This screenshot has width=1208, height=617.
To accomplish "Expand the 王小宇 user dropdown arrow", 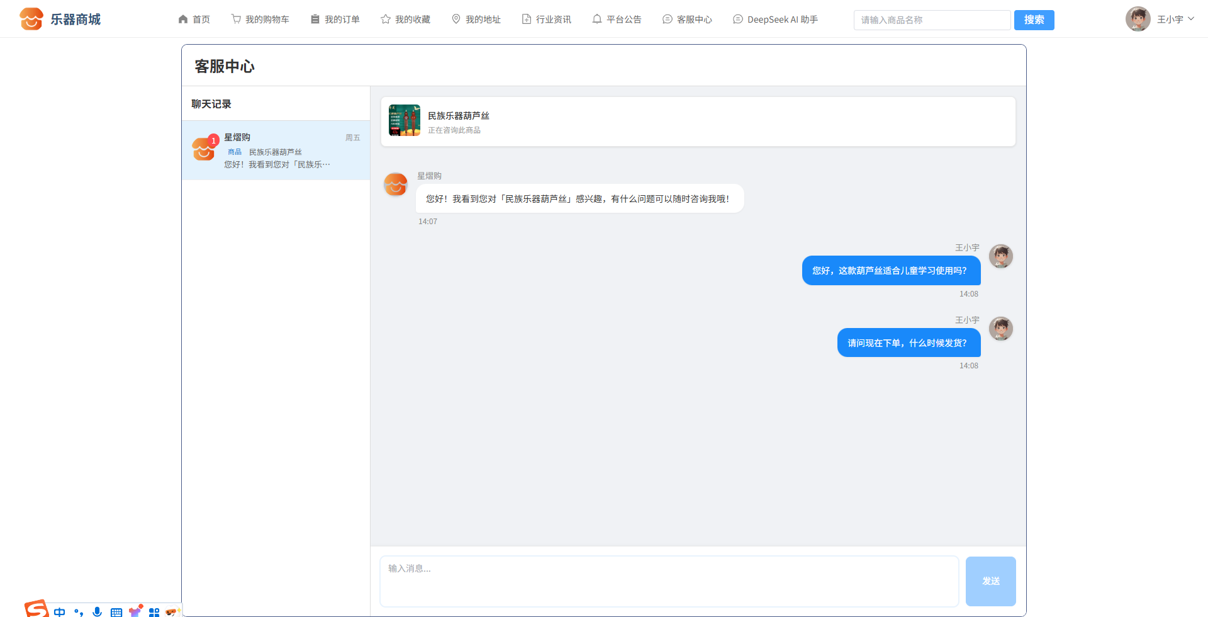I will [x=1191, y=19].
